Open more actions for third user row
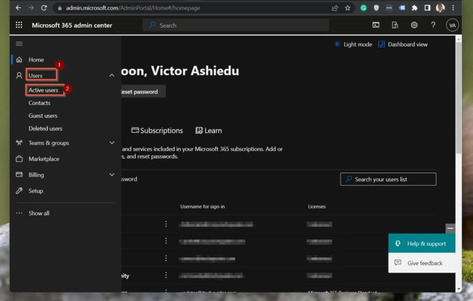 tap(166, 258)
